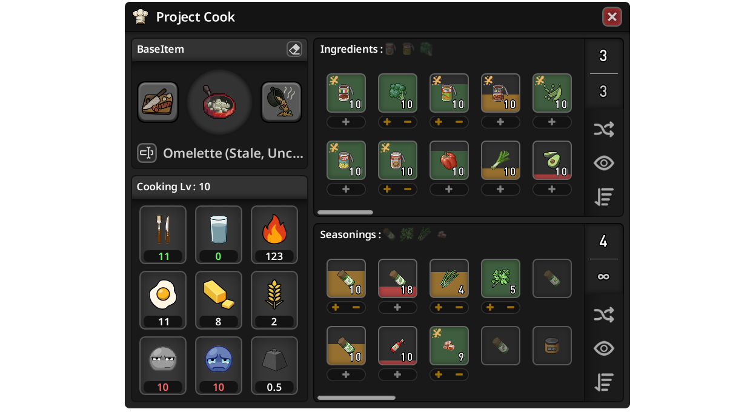Click the ingredients horizontal scrollbar
Image resolution: width=733 pixels, height=412 pixels.
(x=345, y=213)
